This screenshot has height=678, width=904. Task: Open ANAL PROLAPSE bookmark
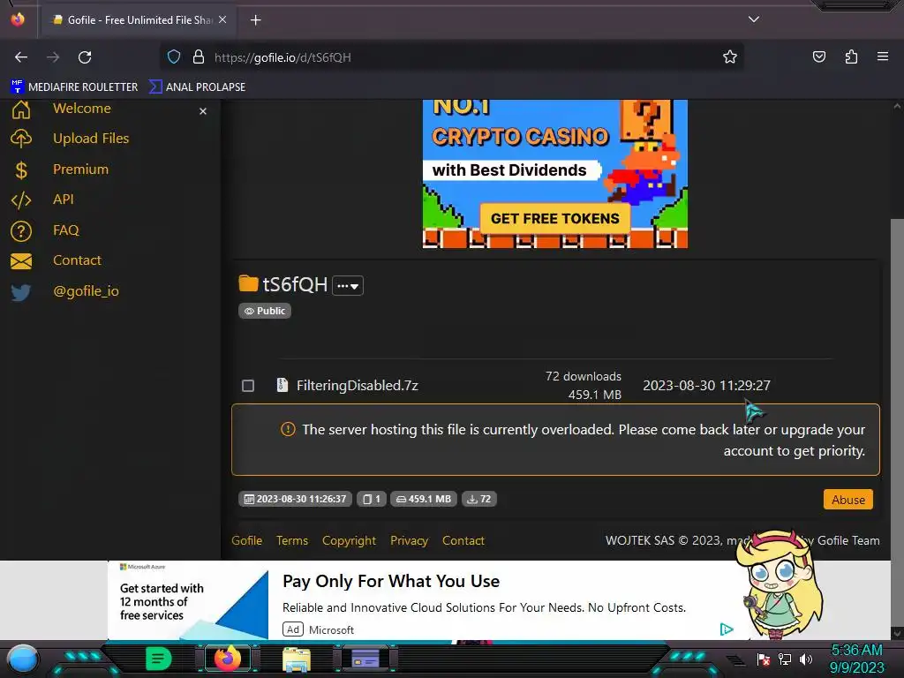click(x=197, y=87)
